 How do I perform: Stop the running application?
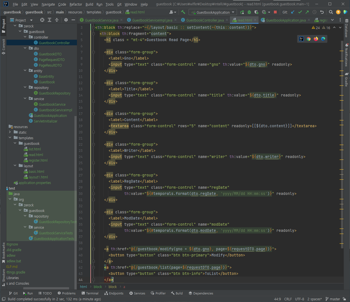point(275,12)
